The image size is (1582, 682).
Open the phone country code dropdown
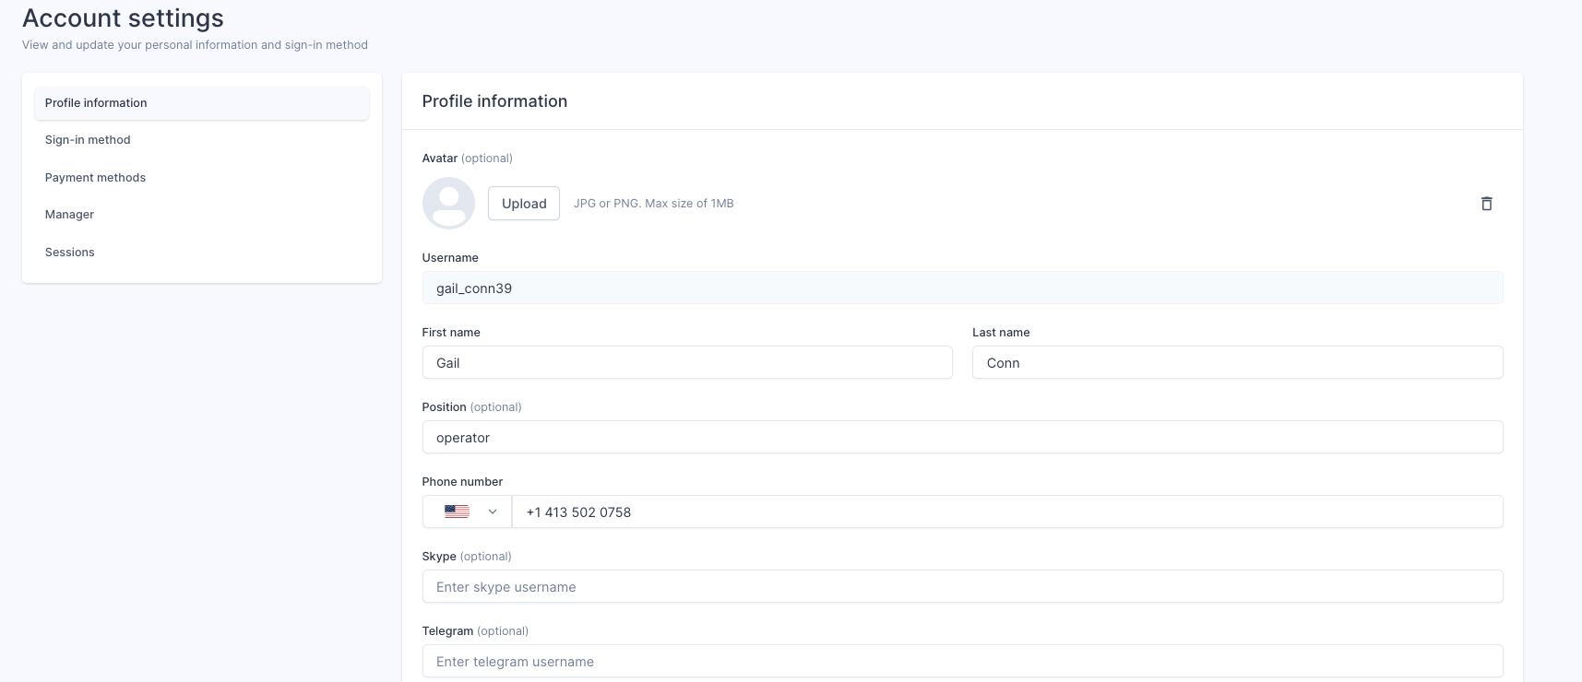pos(468,511)
